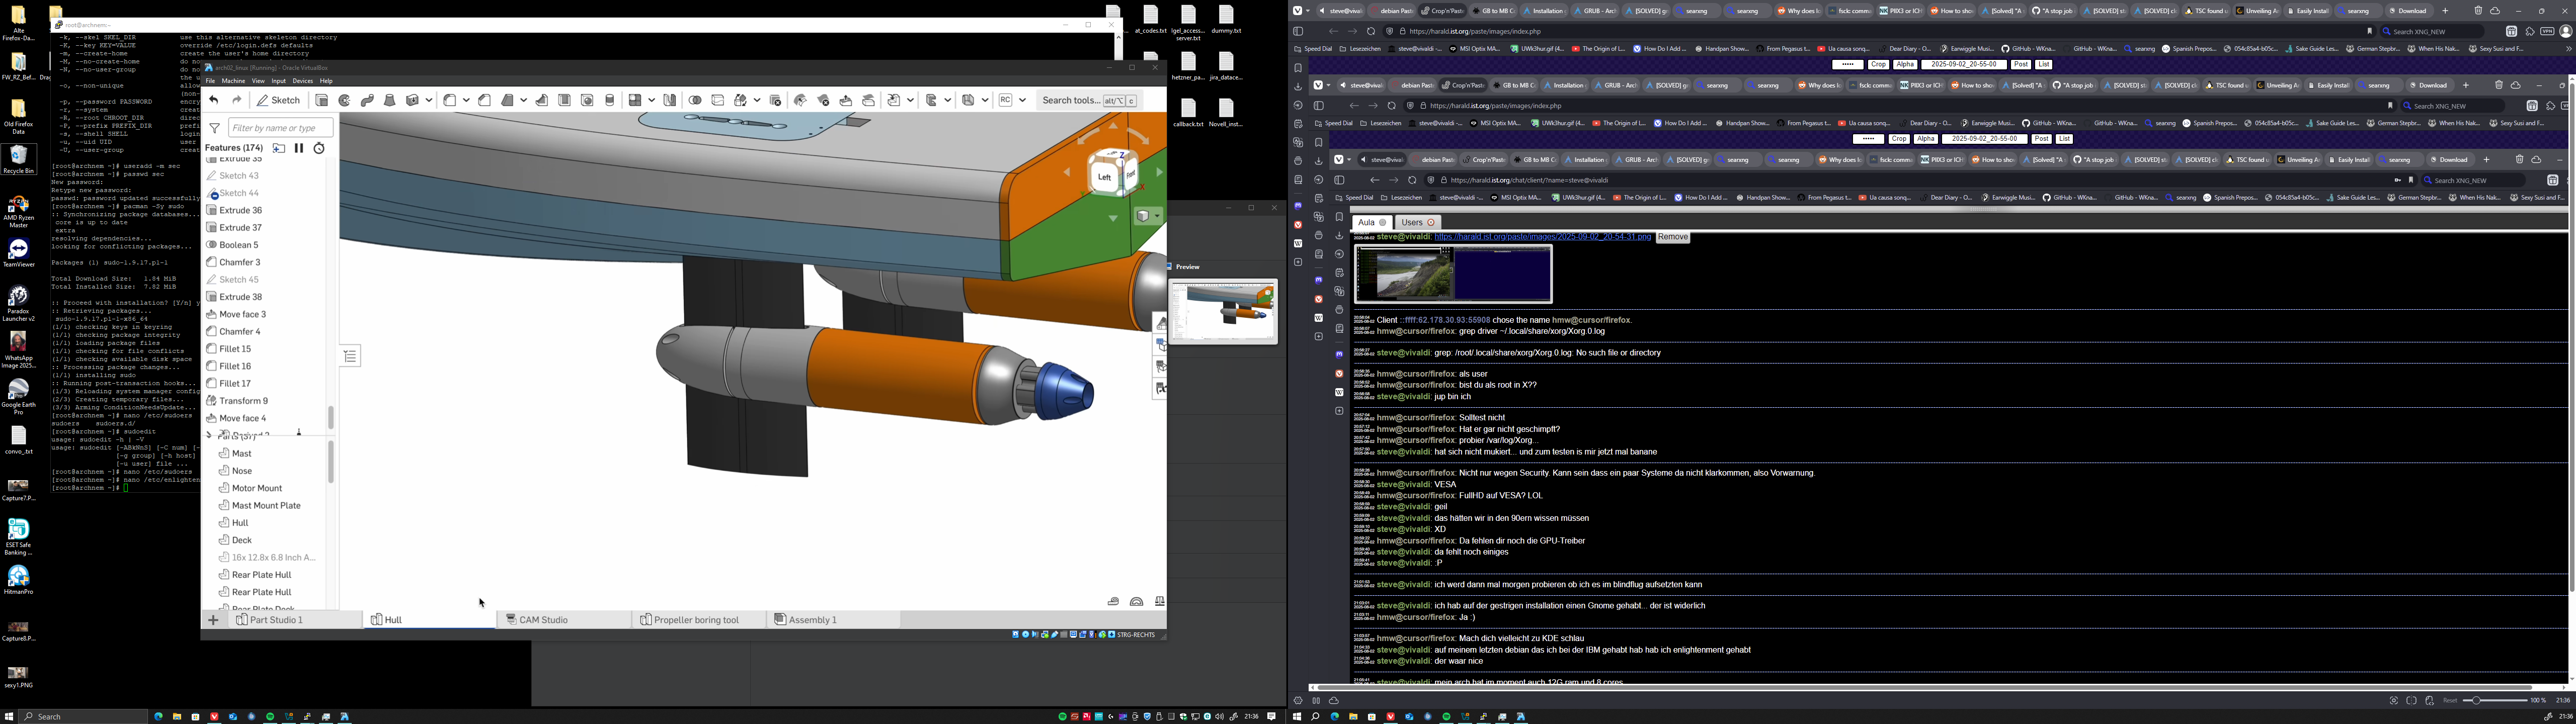Select the Revolve tool icon
Viewport: 2576px width, 724px height.
344,100
